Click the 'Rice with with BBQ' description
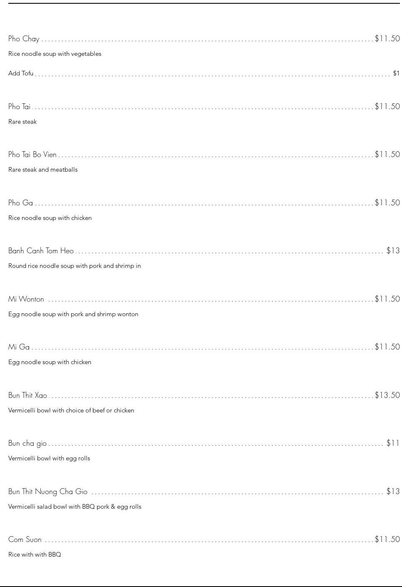The width and height of the screenshot is (402, 587). [35, 555]
